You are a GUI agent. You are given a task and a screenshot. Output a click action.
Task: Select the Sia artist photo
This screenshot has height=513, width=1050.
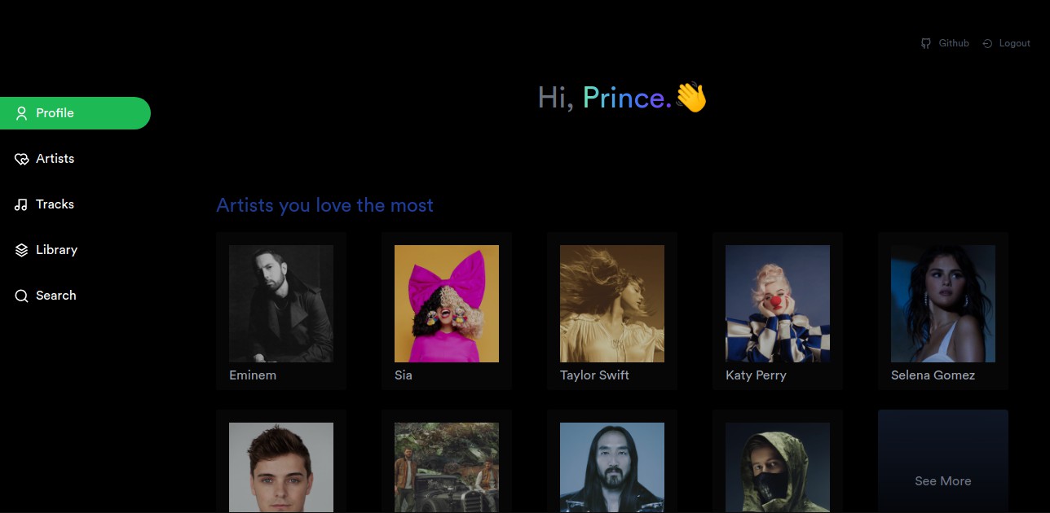point(446,303)
